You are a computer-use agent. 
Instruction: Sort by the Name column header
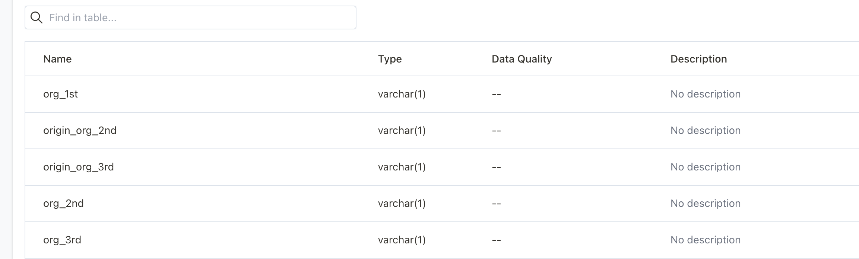[x=57, y=59]
